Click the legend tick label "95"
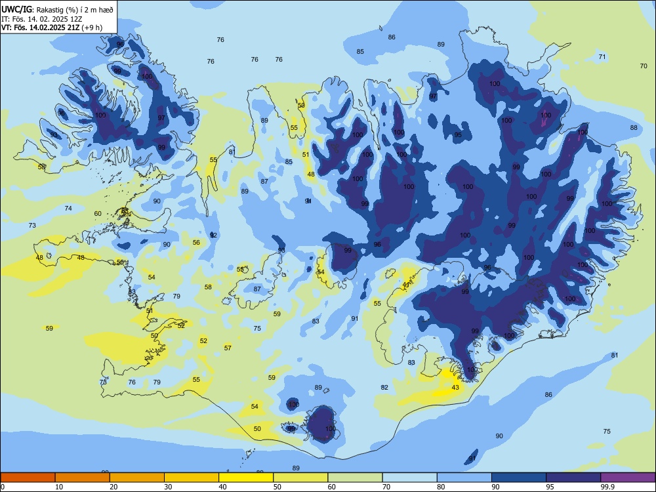The height and width of the screenshot is (492, 656). click(550, 487)
